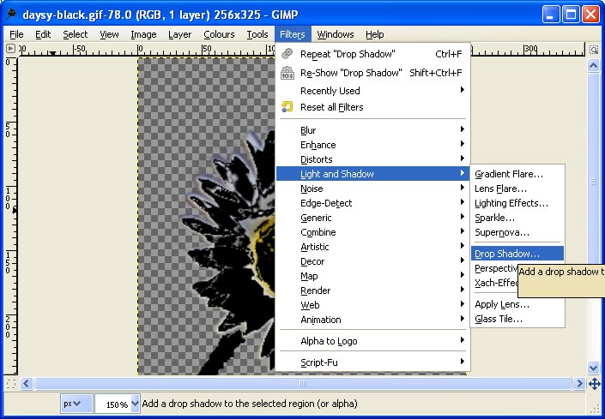Screen dimensions: 605x419
Task: Choose Supernova filter
Action: (x=517, y=232)
